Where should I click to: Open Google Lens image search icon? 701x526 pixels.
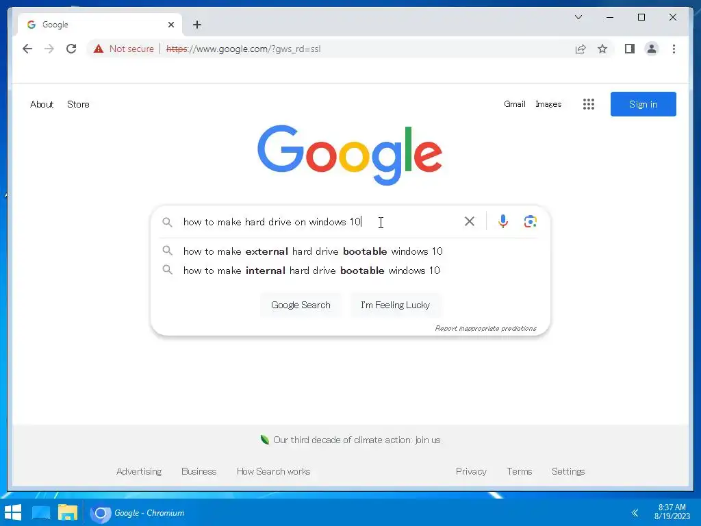[x=531, y=221]
